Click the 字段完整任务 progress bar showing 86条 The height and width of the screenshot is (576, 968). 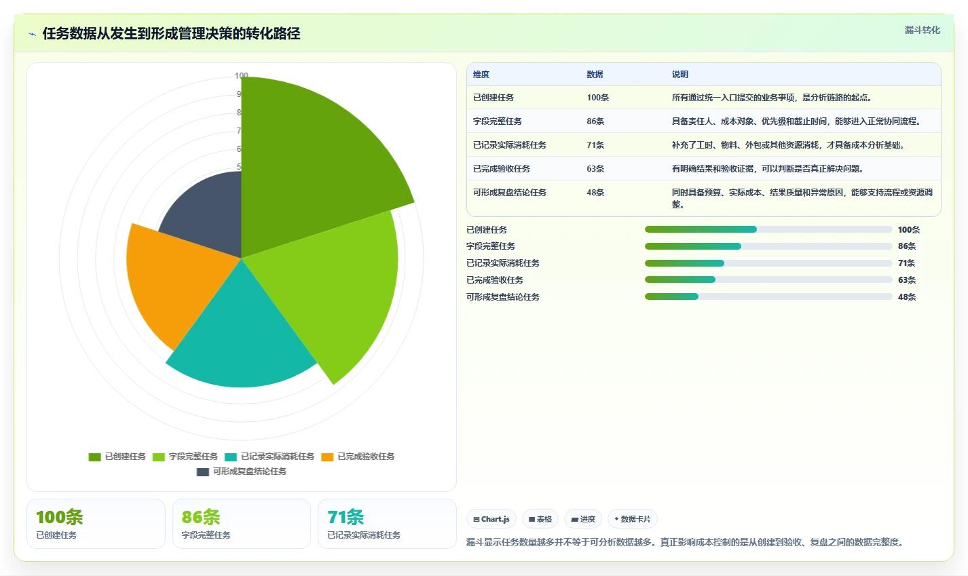pos(768,246)
